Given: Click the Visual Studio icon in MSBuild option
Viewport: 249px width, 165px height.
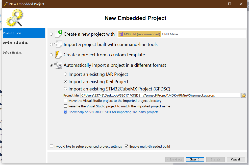Looking at the screenshot, I should (x=121, y=34).
